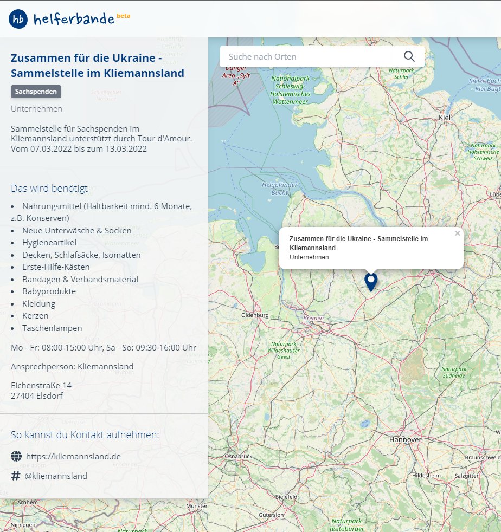Screen dimensions: 501x532
Task: Select the heading Das wird benötigt
Action: click(49, 189)
